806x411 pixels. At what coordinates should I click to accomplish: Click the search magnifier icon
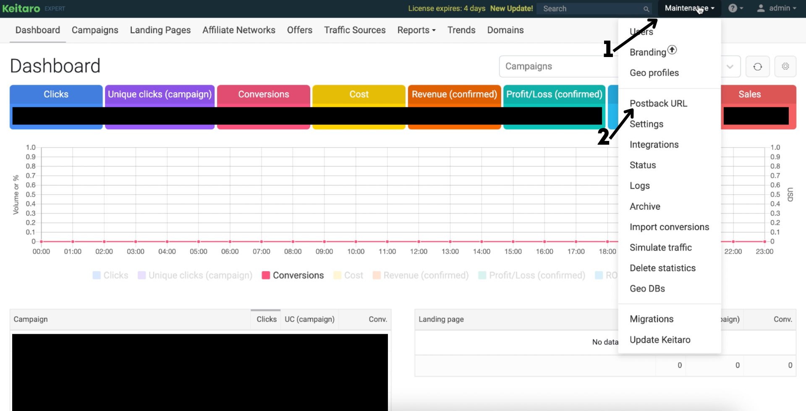[646, 9]
